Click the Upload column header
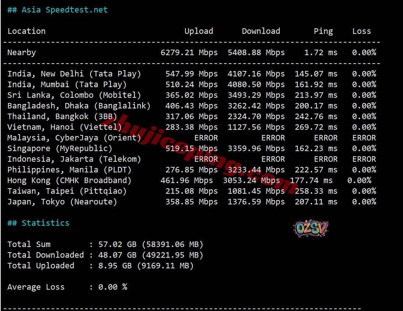Viewport: 403px width, 311px height. pos(199,31)
